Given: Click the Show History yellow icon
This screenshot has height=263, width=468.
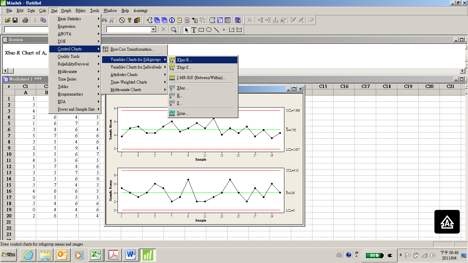Looking at the screenshot, I should click(x=179, y=20).
